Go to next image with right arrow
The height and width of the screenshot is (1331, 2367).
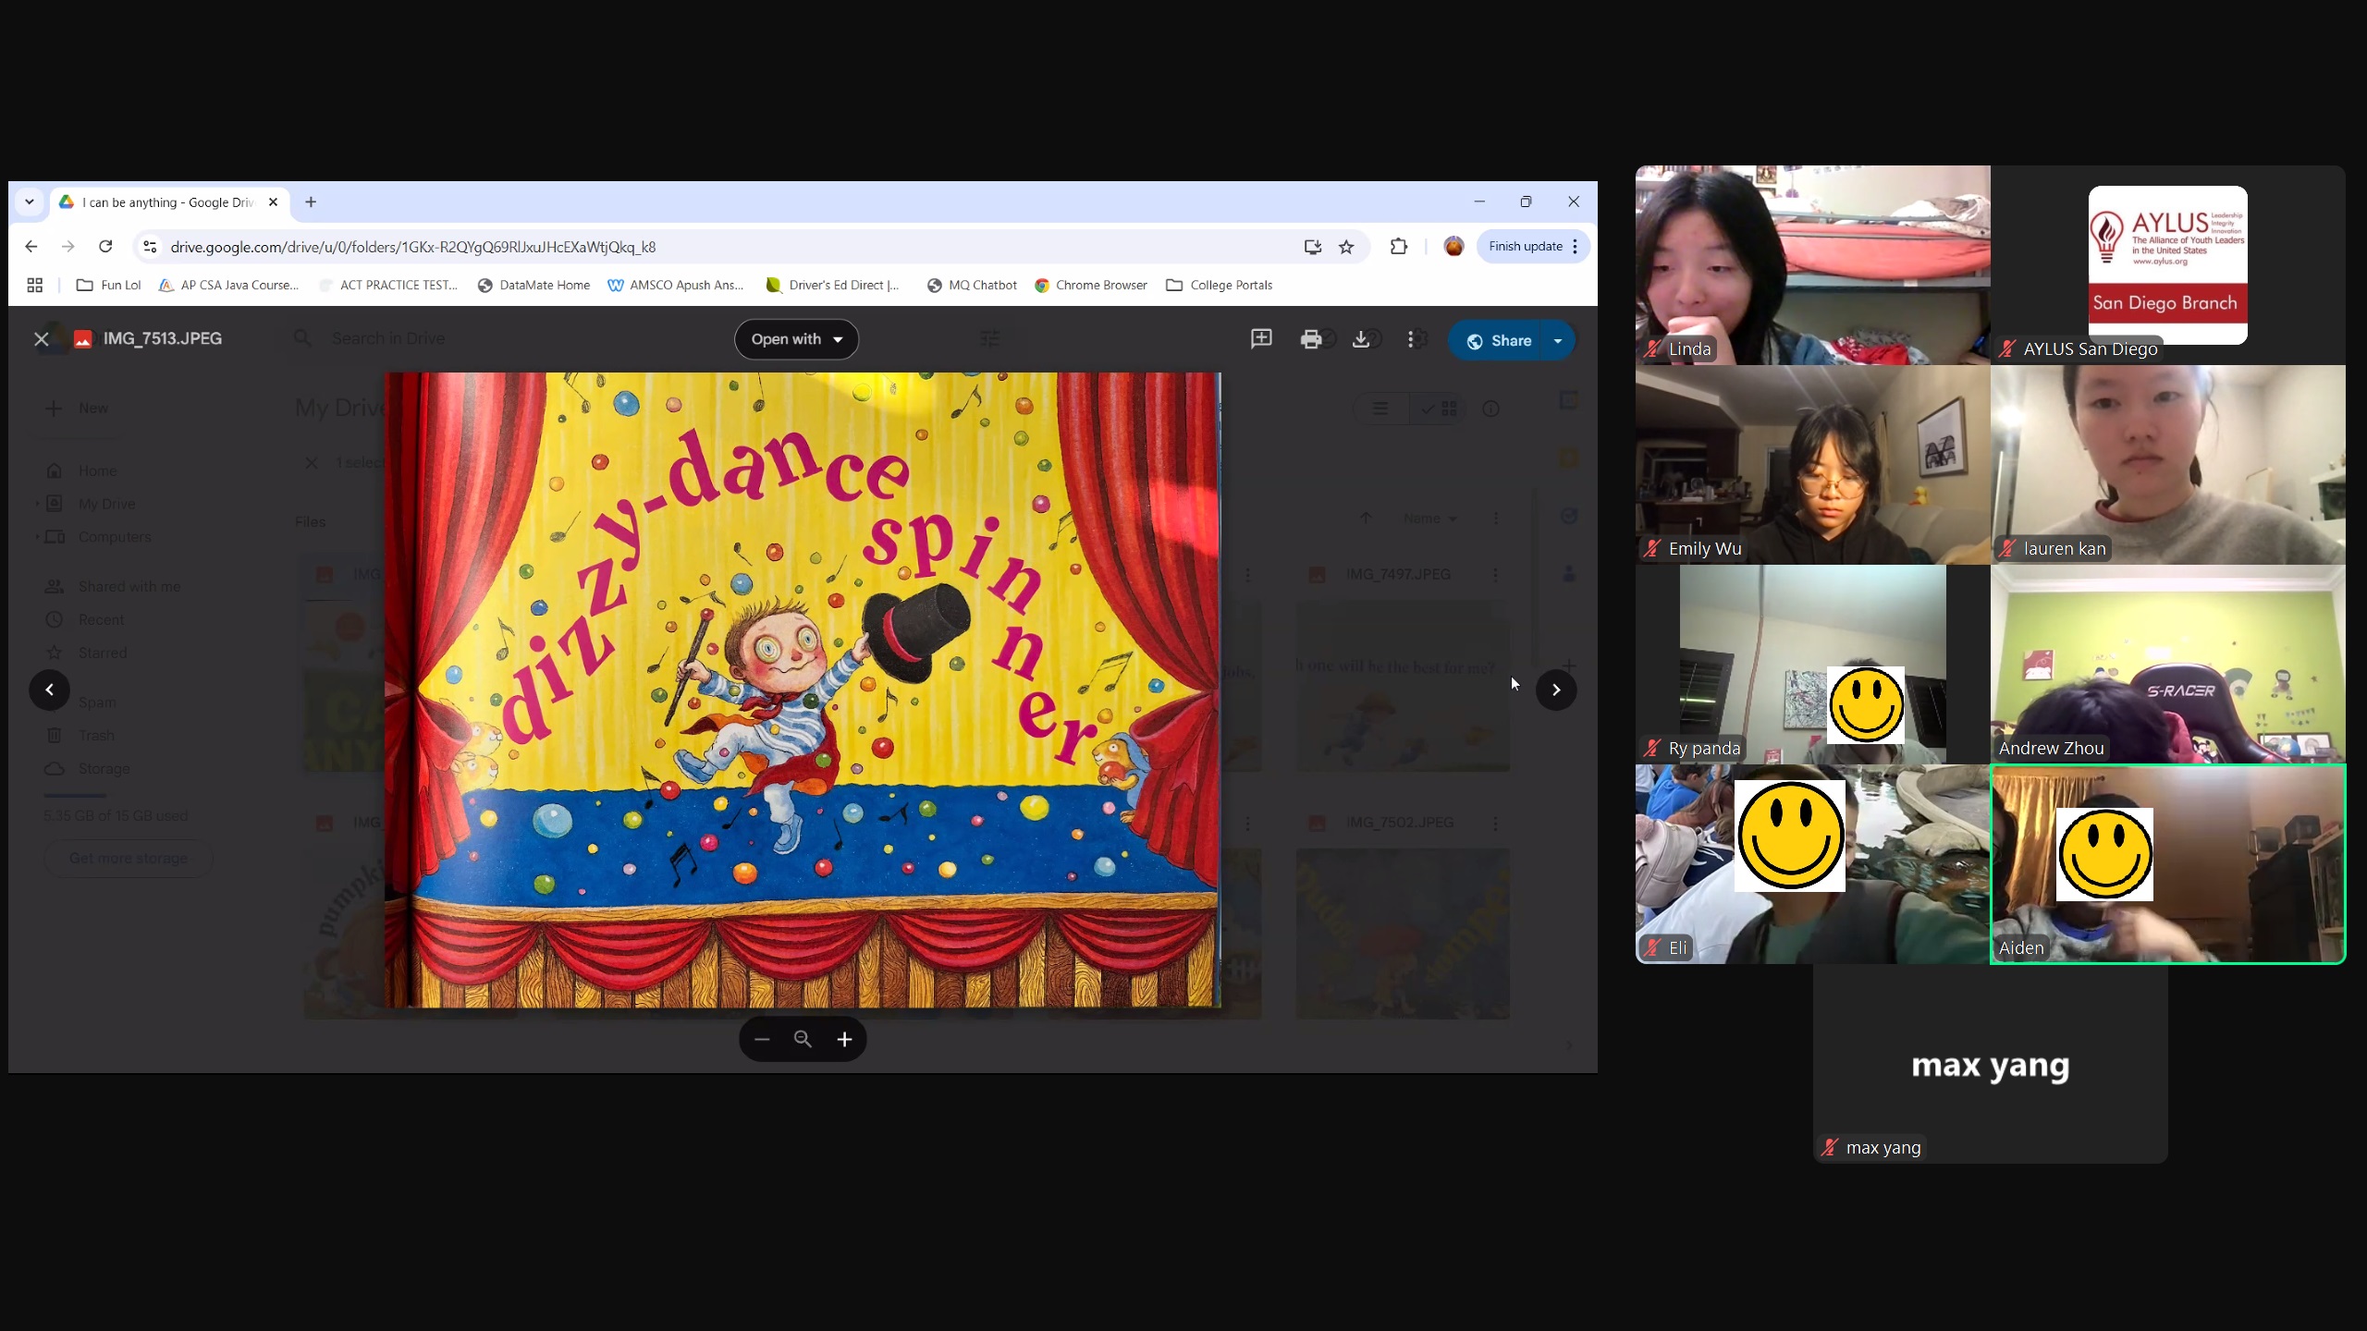[1556, 690]
